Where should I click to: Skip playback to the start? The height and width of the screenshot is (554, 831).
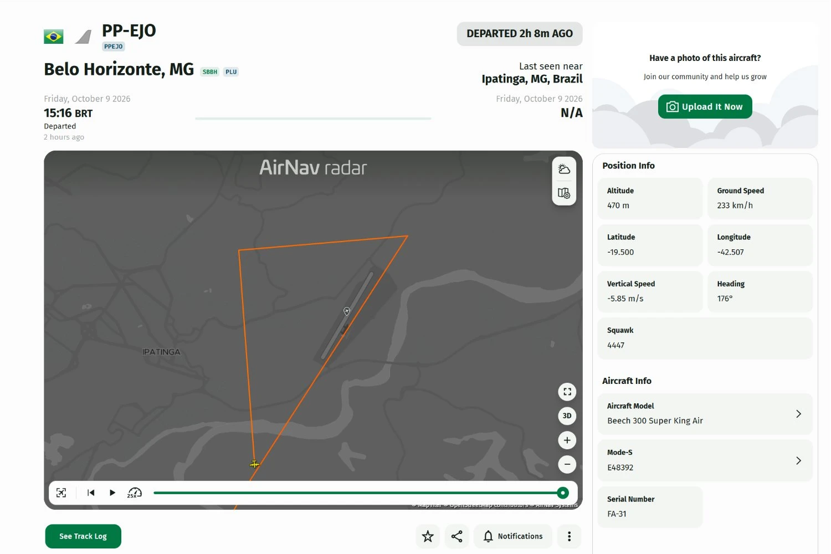(91, 493)
